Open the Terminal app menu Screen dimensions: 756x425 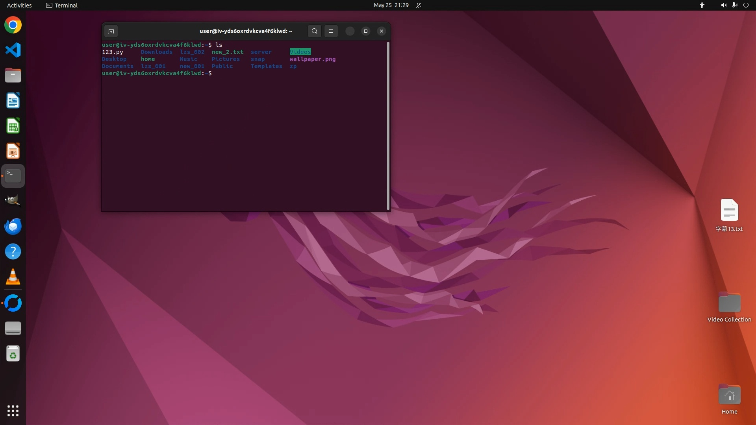pos(62,5)
